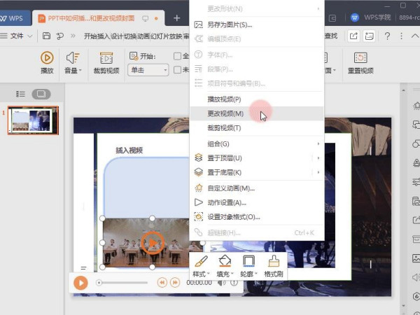Image resolution: width=420 pixels, height=315 pixels.
Task: Click the Reset Video ribbon icon
Action: pyautogui.click(x=360, y=63)
